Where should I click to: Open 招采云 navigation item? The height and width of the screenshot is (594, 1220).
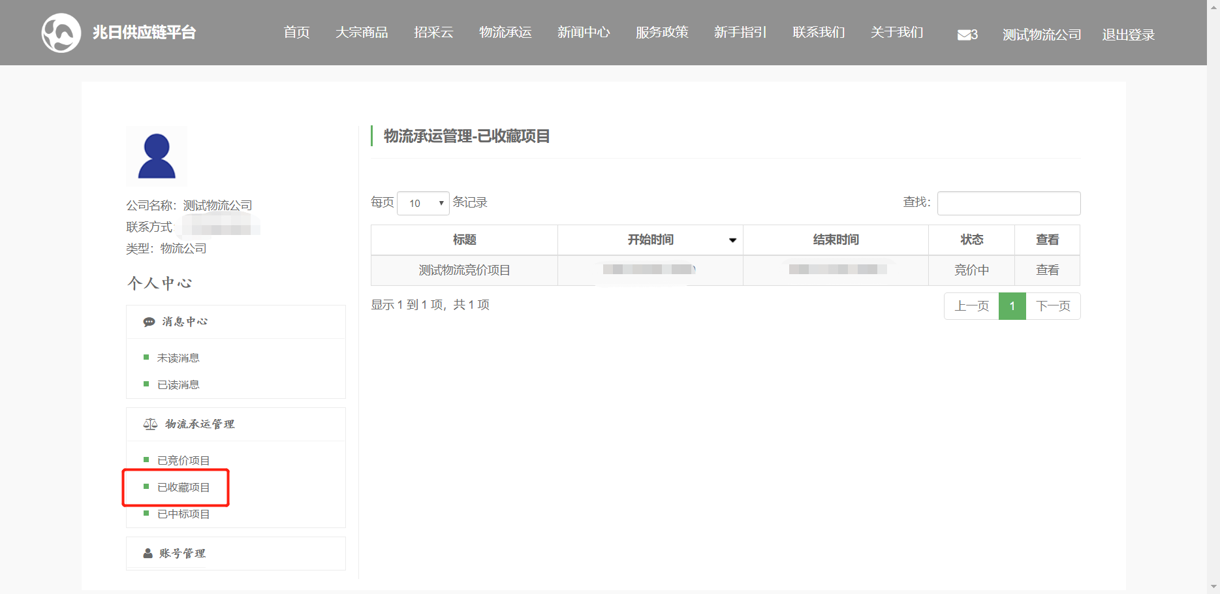coord(433,33)
